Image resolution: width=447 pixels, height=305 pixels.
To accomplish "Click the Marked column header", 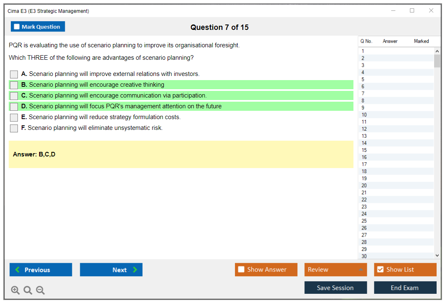I will tap(421, 41).
